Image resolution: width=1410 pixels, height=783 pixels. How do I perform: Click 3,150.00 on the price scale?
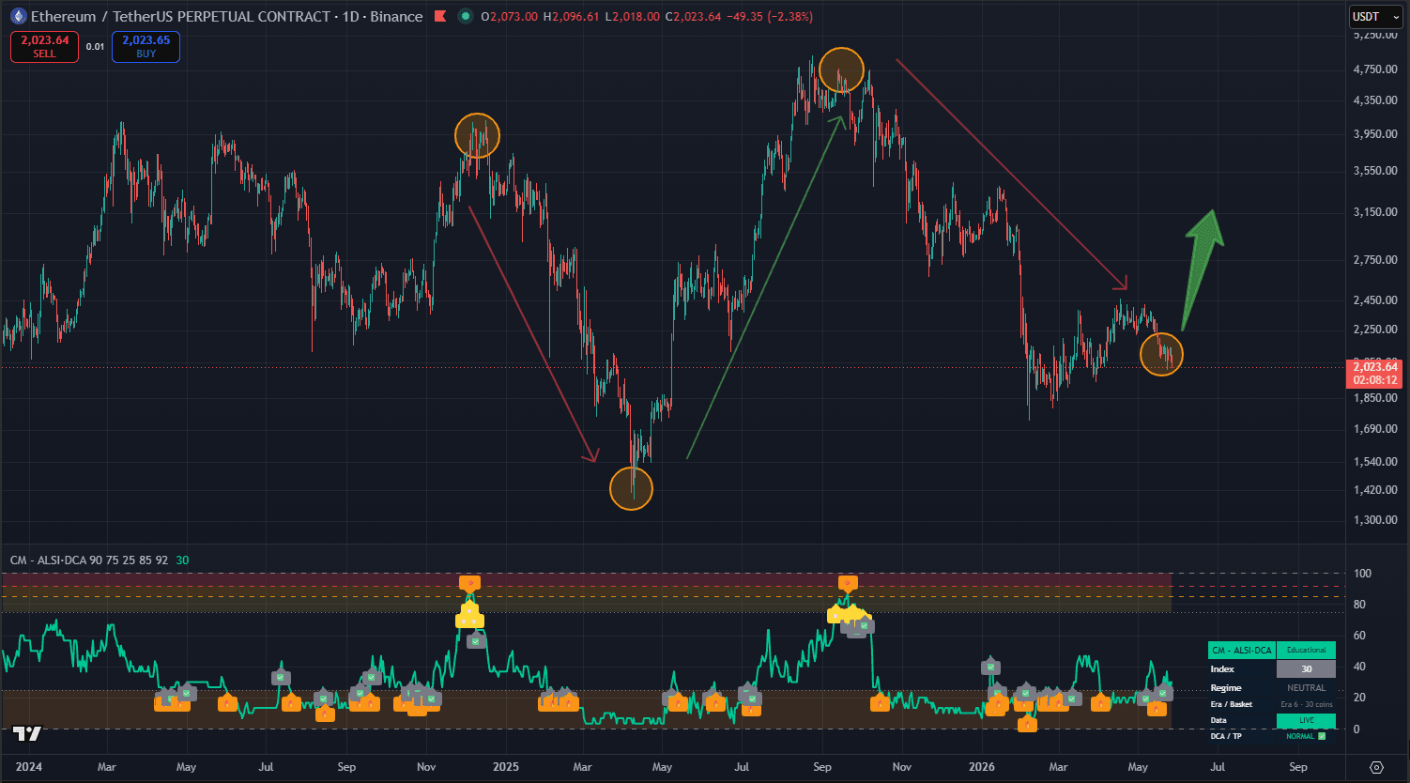[1373, 211]
